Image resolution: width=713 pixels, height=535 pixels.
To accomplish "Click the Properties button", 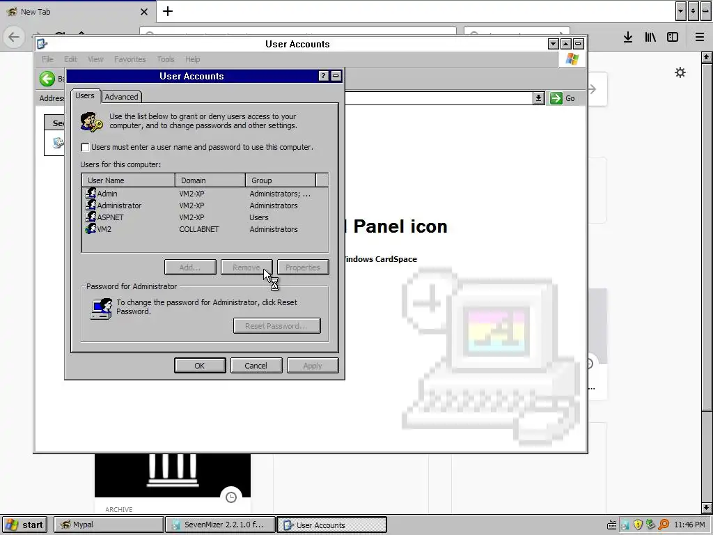I will (303, 267).
